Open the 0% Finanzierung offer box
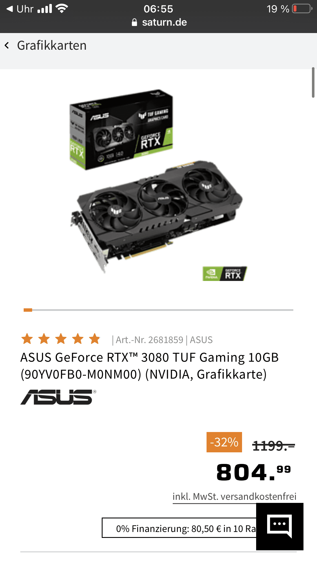The image size is (317, 565). (x=179, y=528)
